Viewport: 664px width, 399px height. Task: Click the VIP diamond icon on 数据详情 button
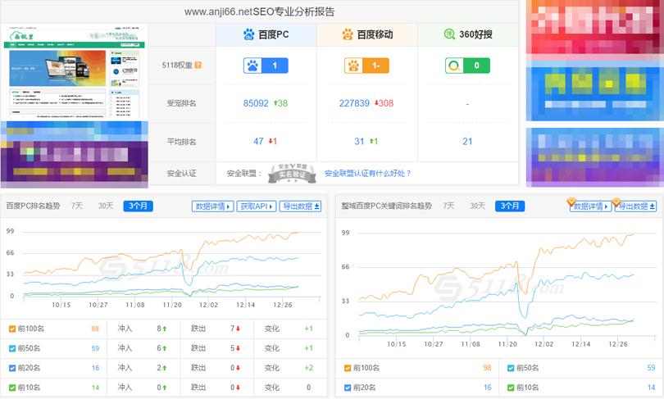(x=571, y=202)
